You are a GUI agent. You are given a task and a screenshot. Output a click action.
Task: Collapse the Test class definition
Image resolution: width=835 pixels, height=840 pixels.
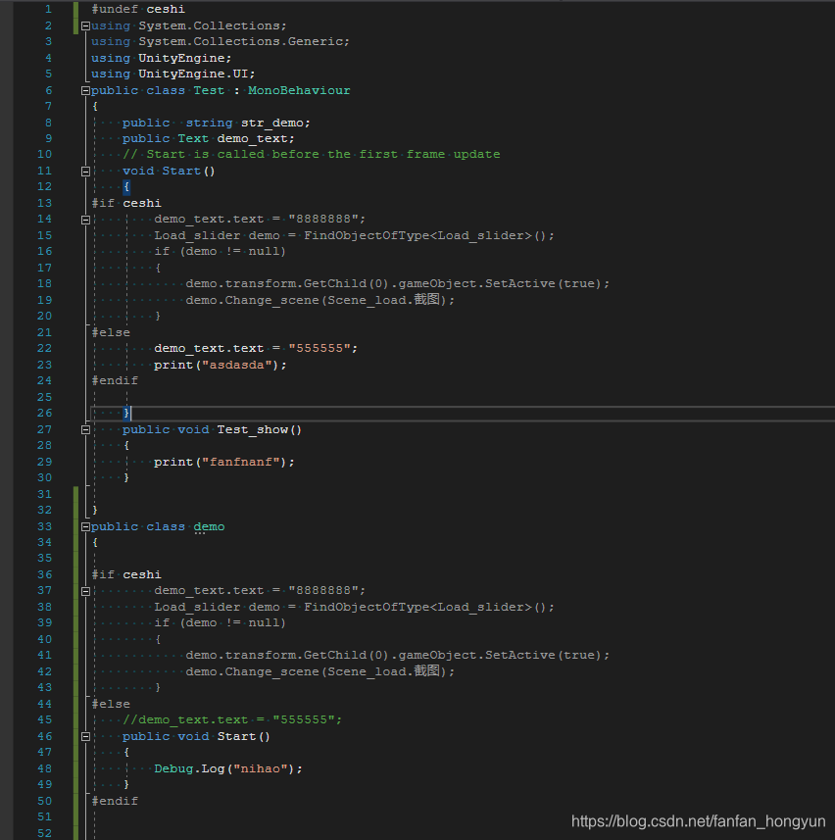[85, 89]
